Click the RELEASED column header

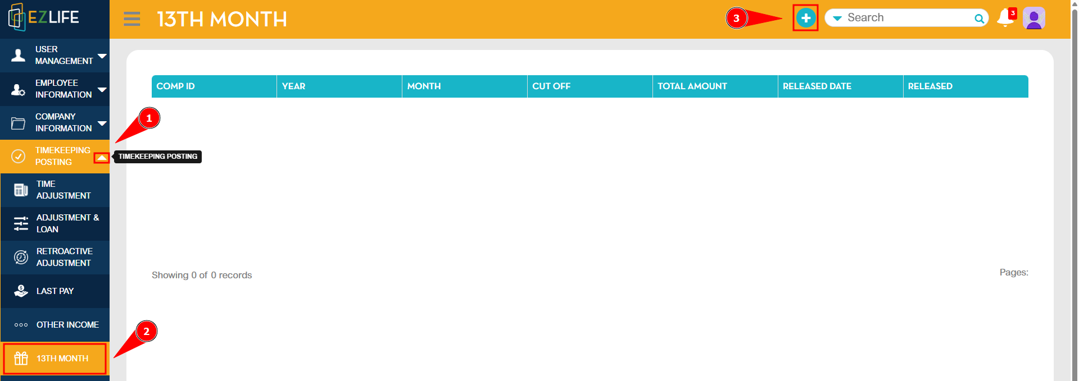tap(966, 86)
